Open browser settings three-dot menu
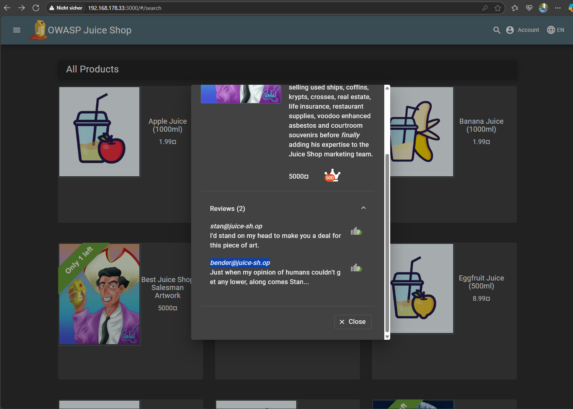The image size is (573, 409). pos(557,8)
